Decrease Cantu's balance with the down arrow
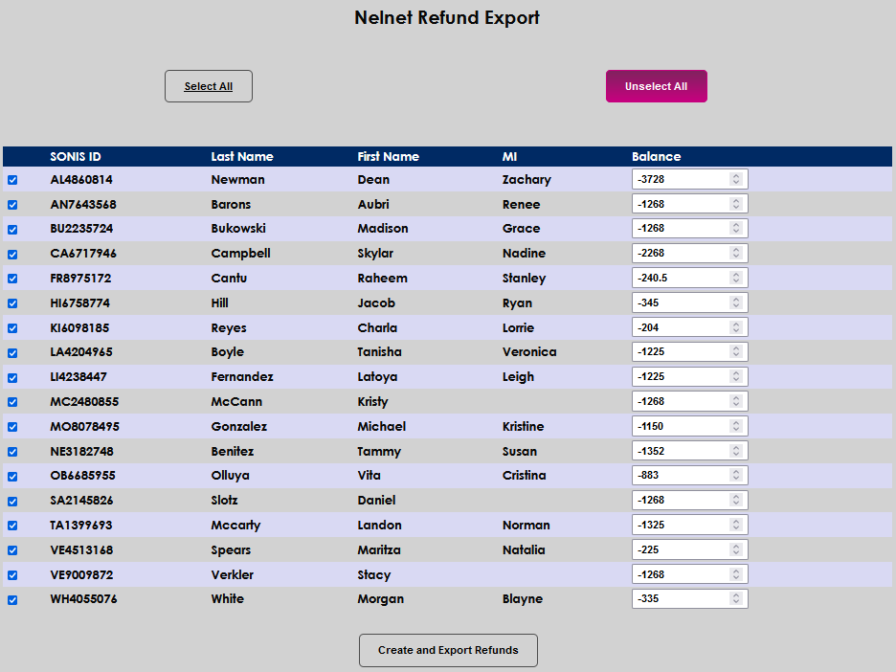Image resolution: width=896 pixels, height=672 pixels. click(x=738, y=280)
